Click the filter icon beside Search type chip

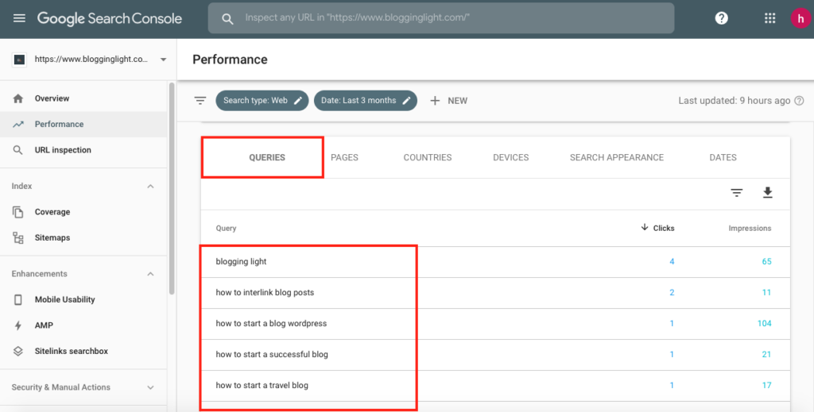[x=200, y=101]
